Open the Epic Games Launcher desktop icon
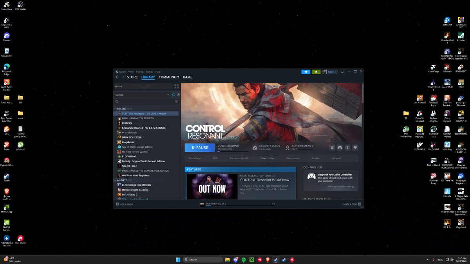The image size is (470, 264). (7, 115)
